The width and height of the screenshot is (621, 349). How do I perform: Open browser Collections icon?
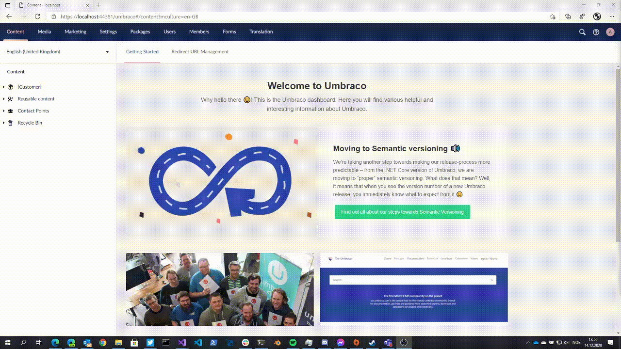coord(568,16)
